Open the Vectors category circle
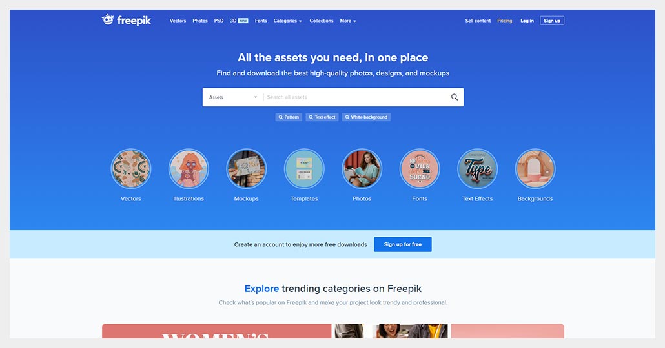 130,168
